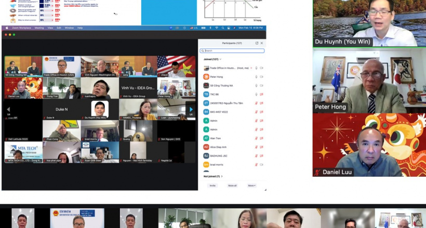Open the Meeting menu
The image size is (426, 228).
39,28
